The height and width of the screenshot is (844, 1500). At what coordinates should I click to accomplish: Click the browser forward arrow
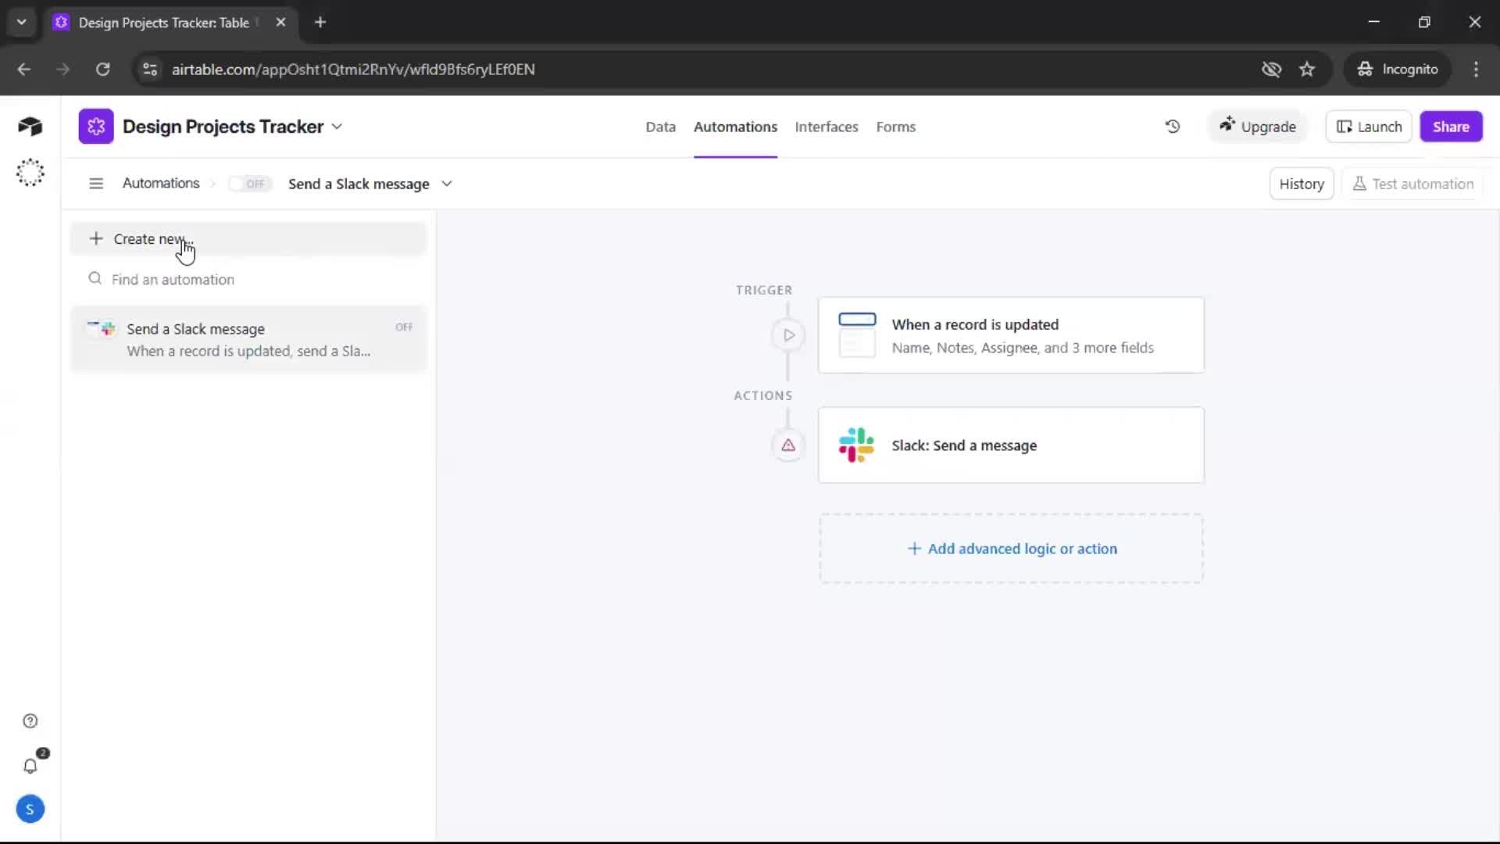tap(62, 70)
